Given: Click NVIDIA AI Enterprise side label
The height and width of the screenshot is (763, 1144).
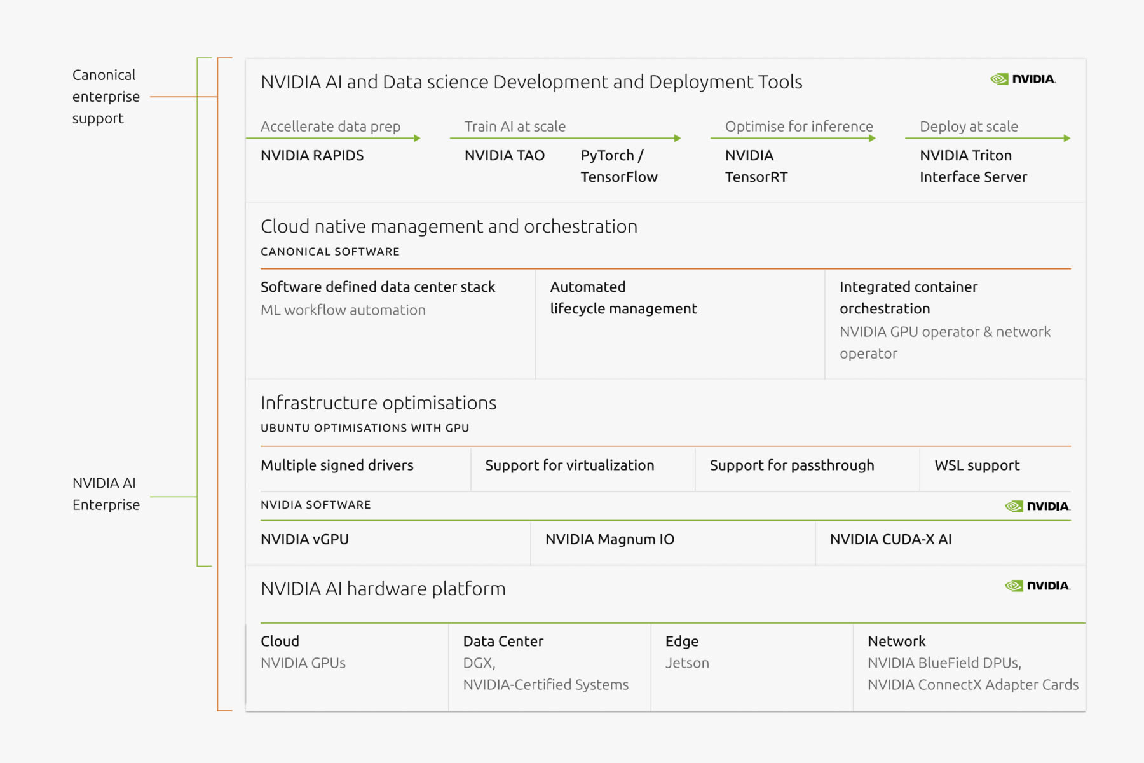Looking at the screenshot, I should (x=106, y=494).
